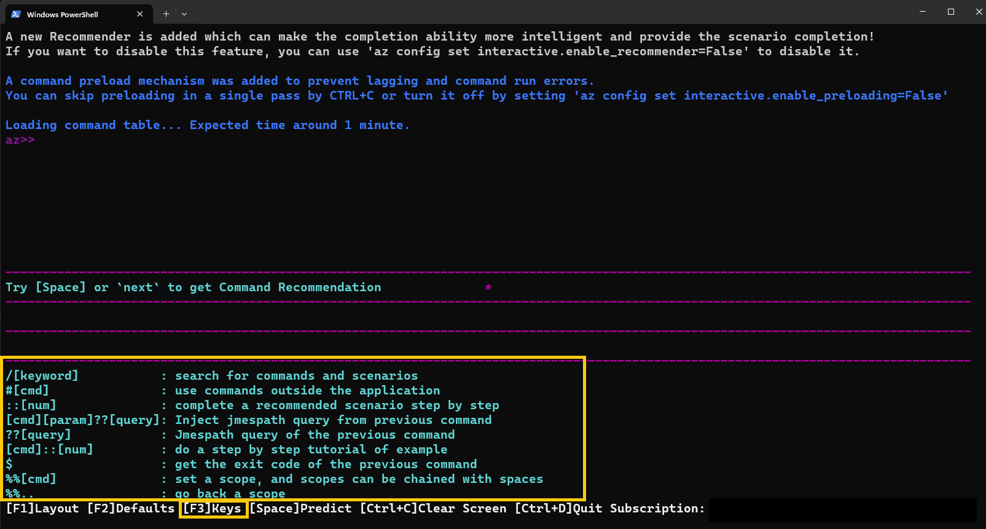Click the [F3]Keys footer entry

pos(212,509)
